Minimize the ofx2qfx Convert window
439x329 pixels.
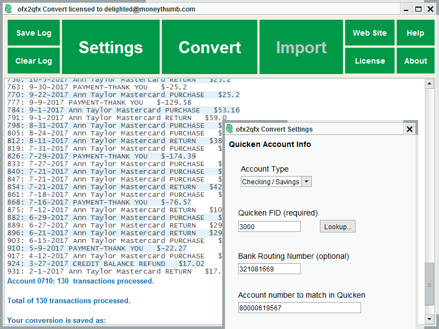pyautogui.click(x=406, y=9)
